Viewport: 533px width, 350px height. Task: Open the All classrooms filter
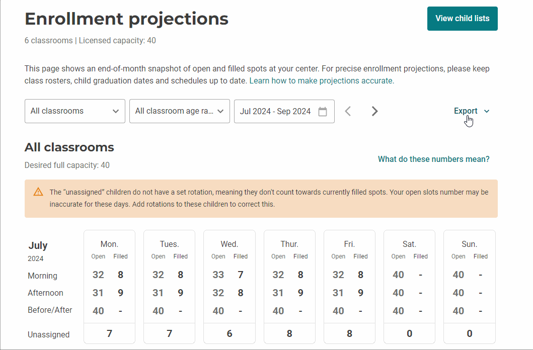tap(74, 111)
